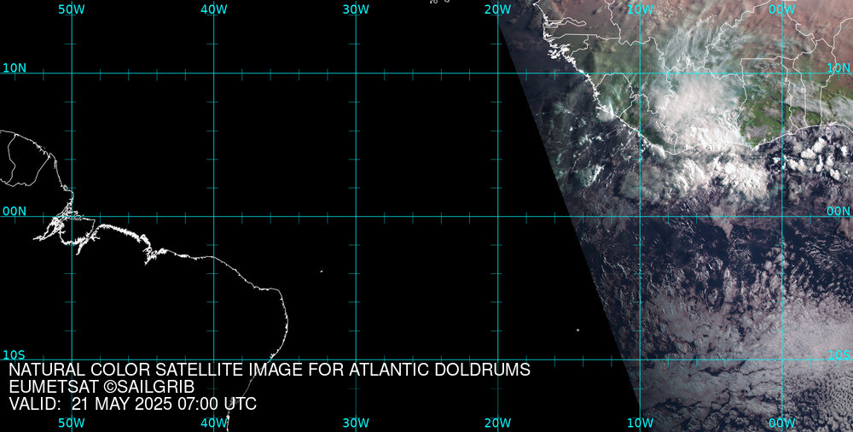Click the top 00W longitude label
The width and height of the screenshot is (853, 432).
(782, 9)
